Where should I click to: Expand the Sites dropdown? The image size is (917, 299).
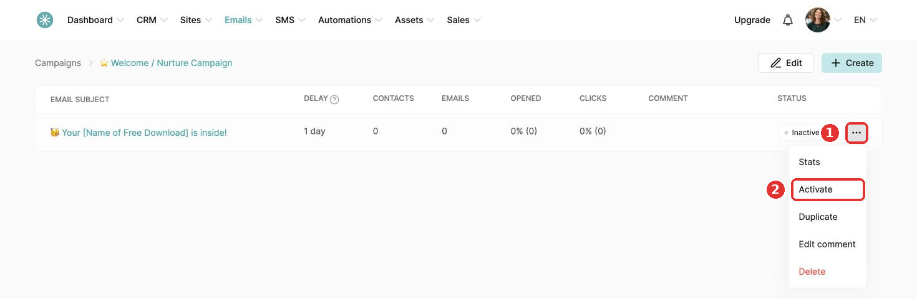[x=196, y=20]
